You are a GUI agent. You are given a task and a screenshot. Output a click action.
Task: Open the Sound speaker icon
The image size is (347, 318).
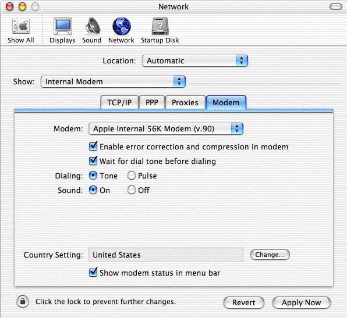93,26
